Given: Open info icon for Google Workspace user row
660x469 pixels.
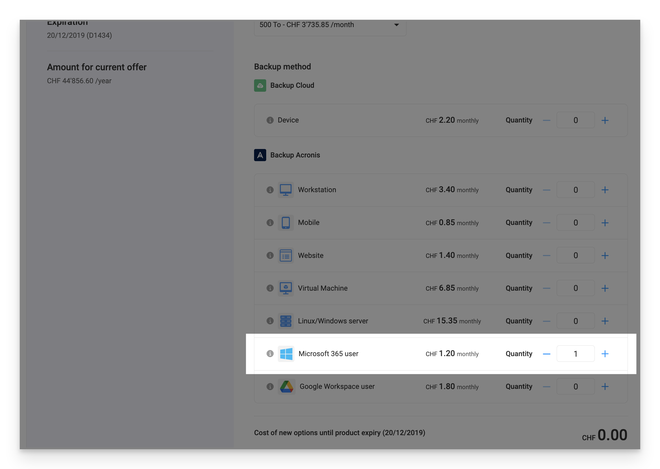Looking at the screenshot, I should [270, 386].
